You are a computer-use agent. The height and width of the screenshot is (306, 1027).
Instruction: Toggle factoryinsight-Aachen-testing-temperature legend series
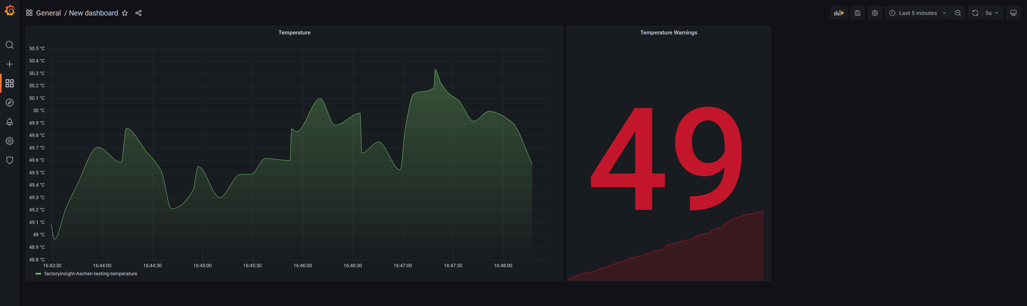90,274
